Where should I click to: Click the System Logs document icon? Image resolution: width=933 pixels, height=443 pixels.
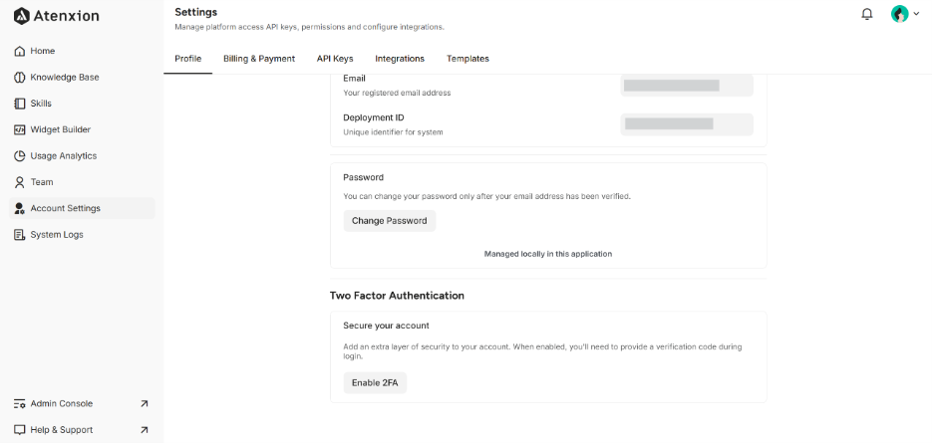click(20, 234)
